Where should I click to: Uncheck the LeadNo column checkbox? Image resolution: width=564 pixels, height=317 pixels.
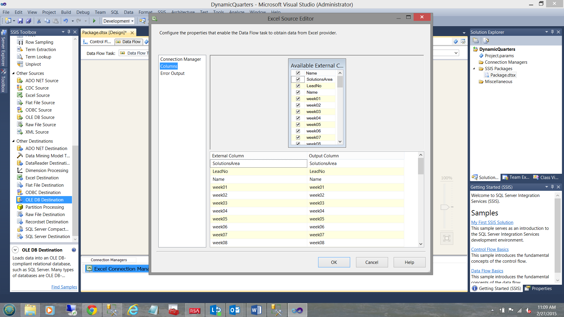click(298, 86)
